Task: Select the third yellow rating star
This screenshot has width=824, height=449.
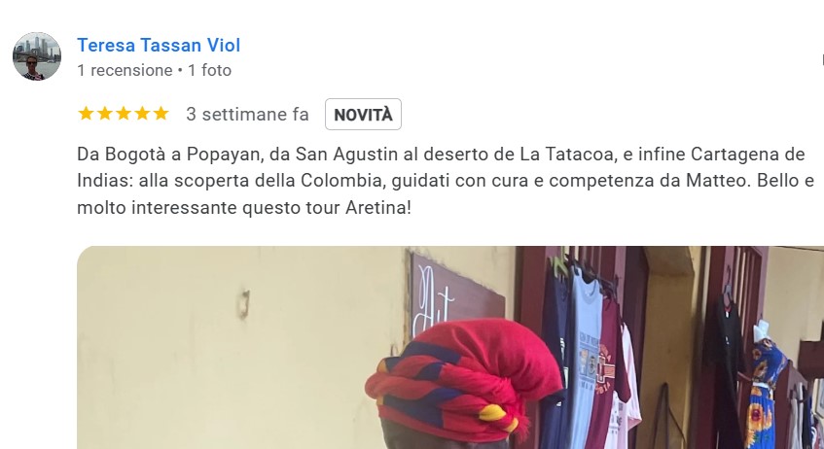Action: [x=124, y=114]
